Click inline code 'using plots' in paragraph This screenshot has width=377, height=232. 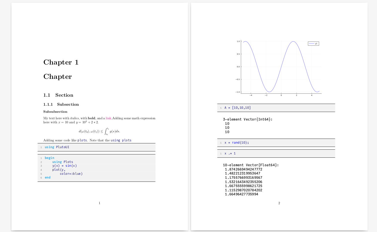tap(121, 140)
